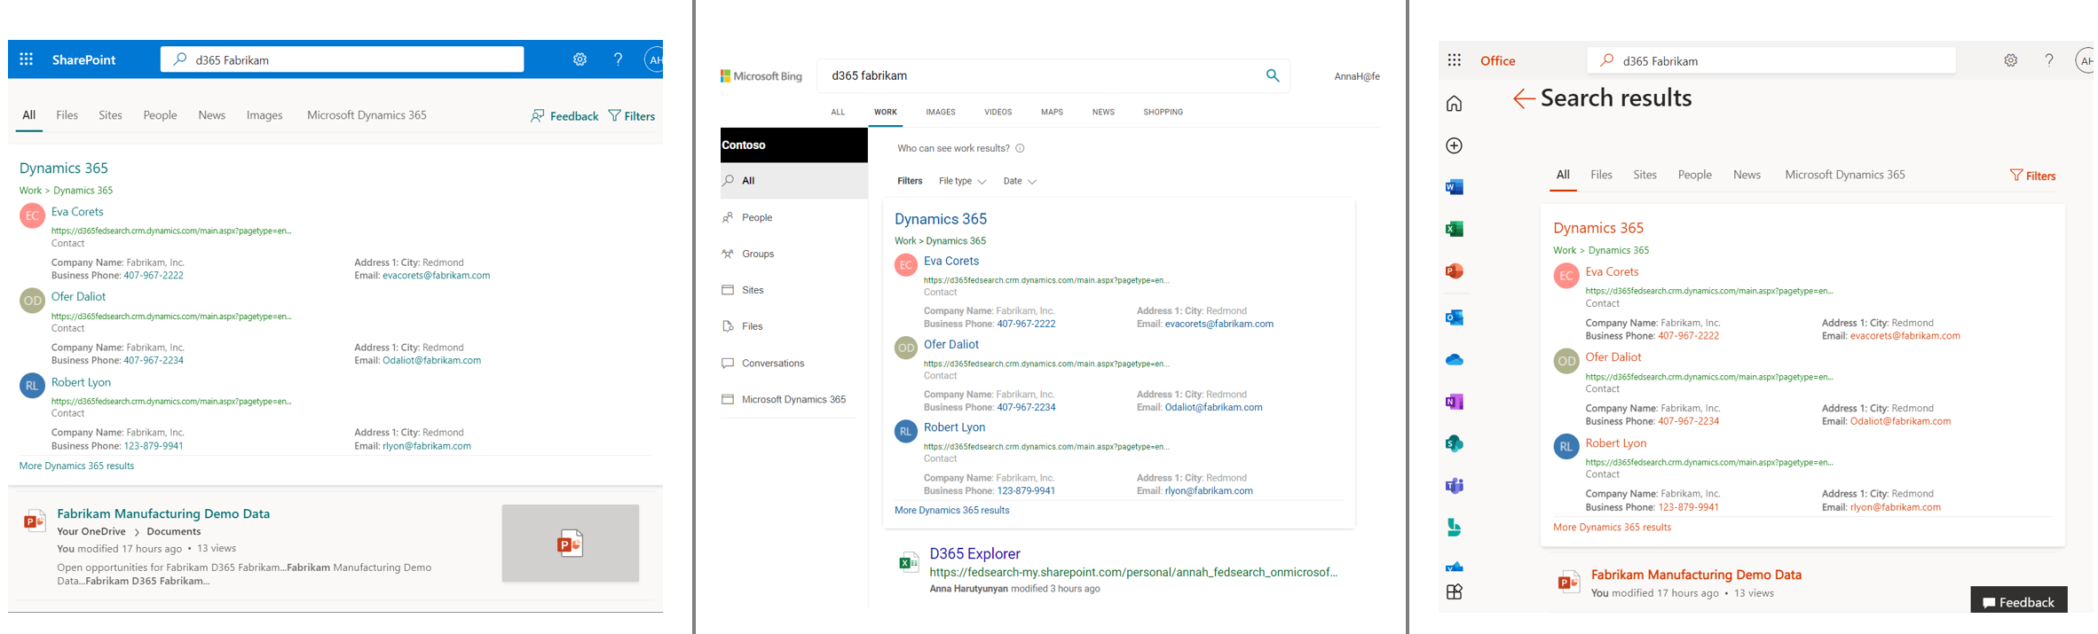2098x634 pixels.
Task: Open the Office app launcher waffle icon
Action: click(x=1454, y=60)
